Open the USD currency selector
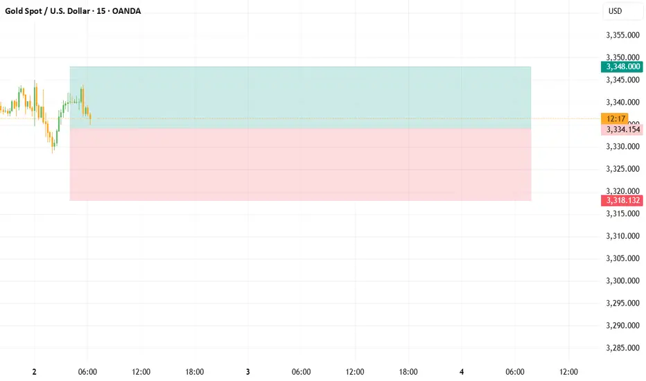Image resolution: width=646 pixels, height=381 pixels. pyautogui.click(x=622, y=11)
